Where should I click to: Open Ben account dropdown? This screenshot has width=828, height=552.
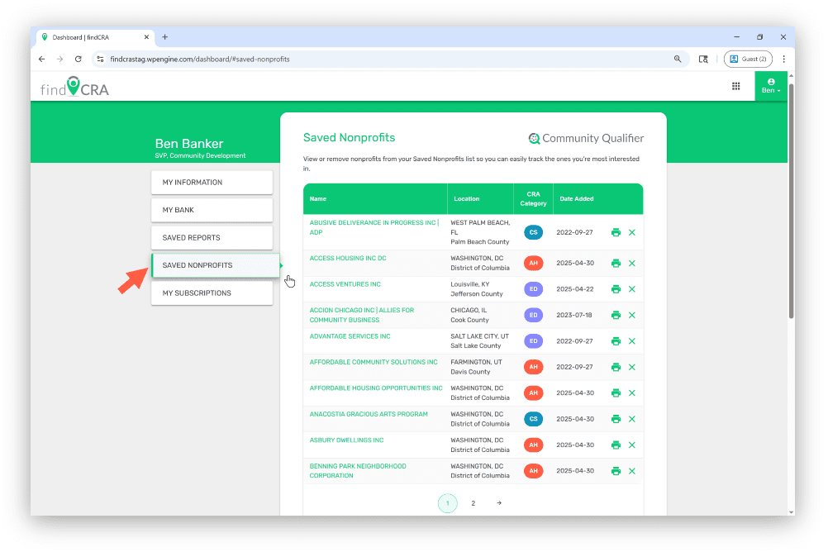771,86
